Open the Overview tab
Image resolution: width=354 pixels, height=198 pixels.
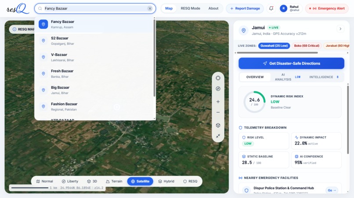pyautogui.click(x=255, y=77)
